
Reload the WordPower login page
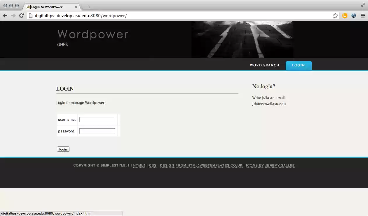pyautogui.click(x=21, y=15)
